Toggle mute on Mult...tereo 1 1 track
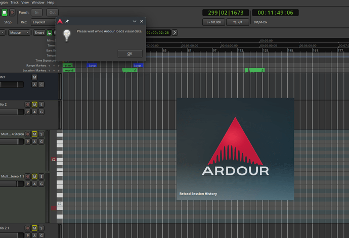 pyautogui.click(x=34, y=176)
